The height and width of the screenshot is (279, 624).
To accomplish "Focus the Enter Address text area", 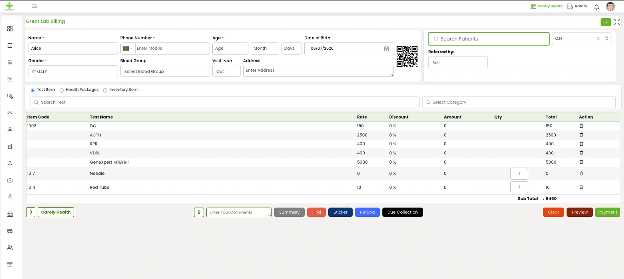I will [318, 71].
